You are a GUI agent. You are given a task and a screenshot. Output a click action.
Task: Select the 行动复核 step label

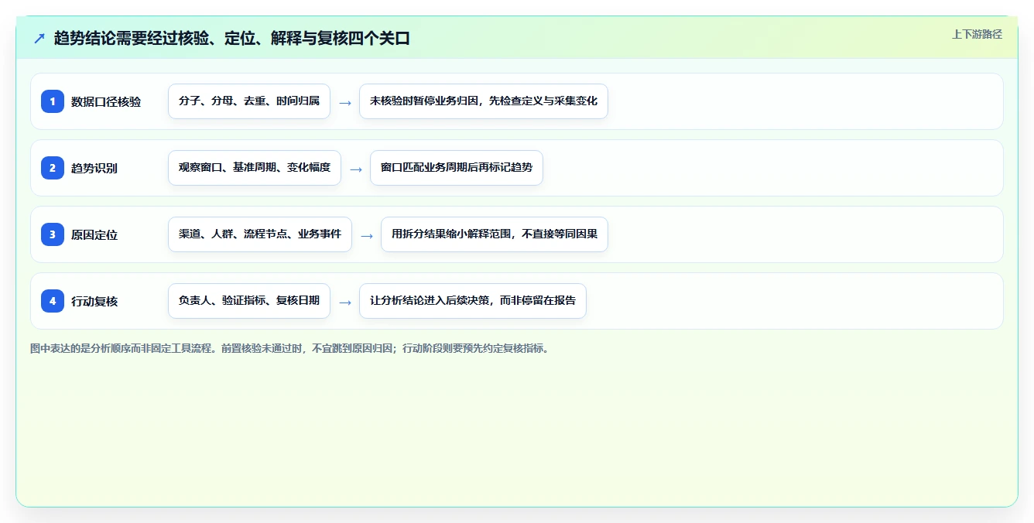(x=94, y=301)
